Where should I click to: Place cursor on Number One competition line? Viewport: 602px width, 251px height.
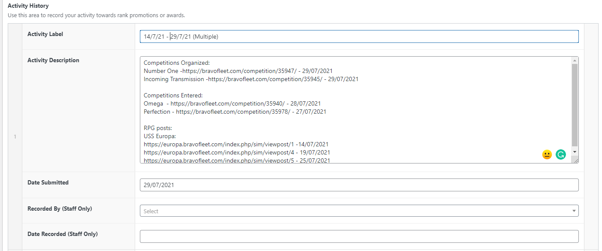pyautogui.click(x=238, y=71)
